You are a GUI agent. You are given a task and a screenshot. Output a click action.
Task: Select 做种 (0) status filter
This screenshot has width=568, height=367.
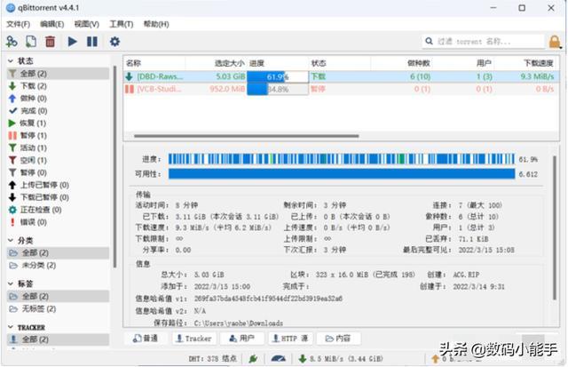click(x=58, y=99)
